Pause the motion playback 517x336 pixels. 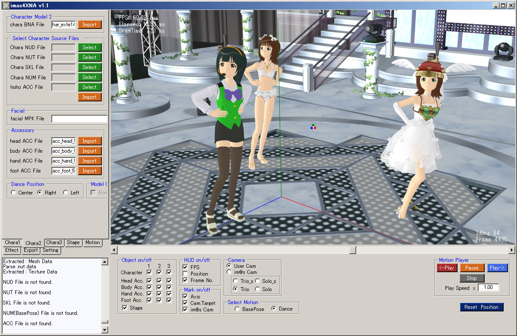click(x=472, y=268)
